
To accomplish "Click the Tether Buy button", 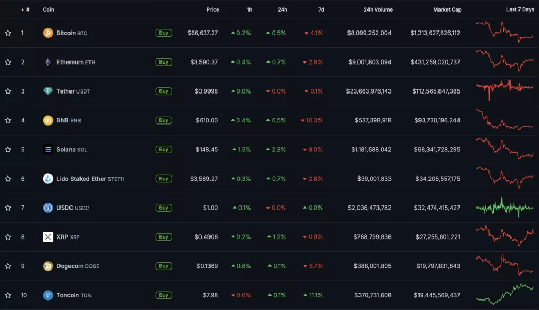I will click(x=164, y=91).
